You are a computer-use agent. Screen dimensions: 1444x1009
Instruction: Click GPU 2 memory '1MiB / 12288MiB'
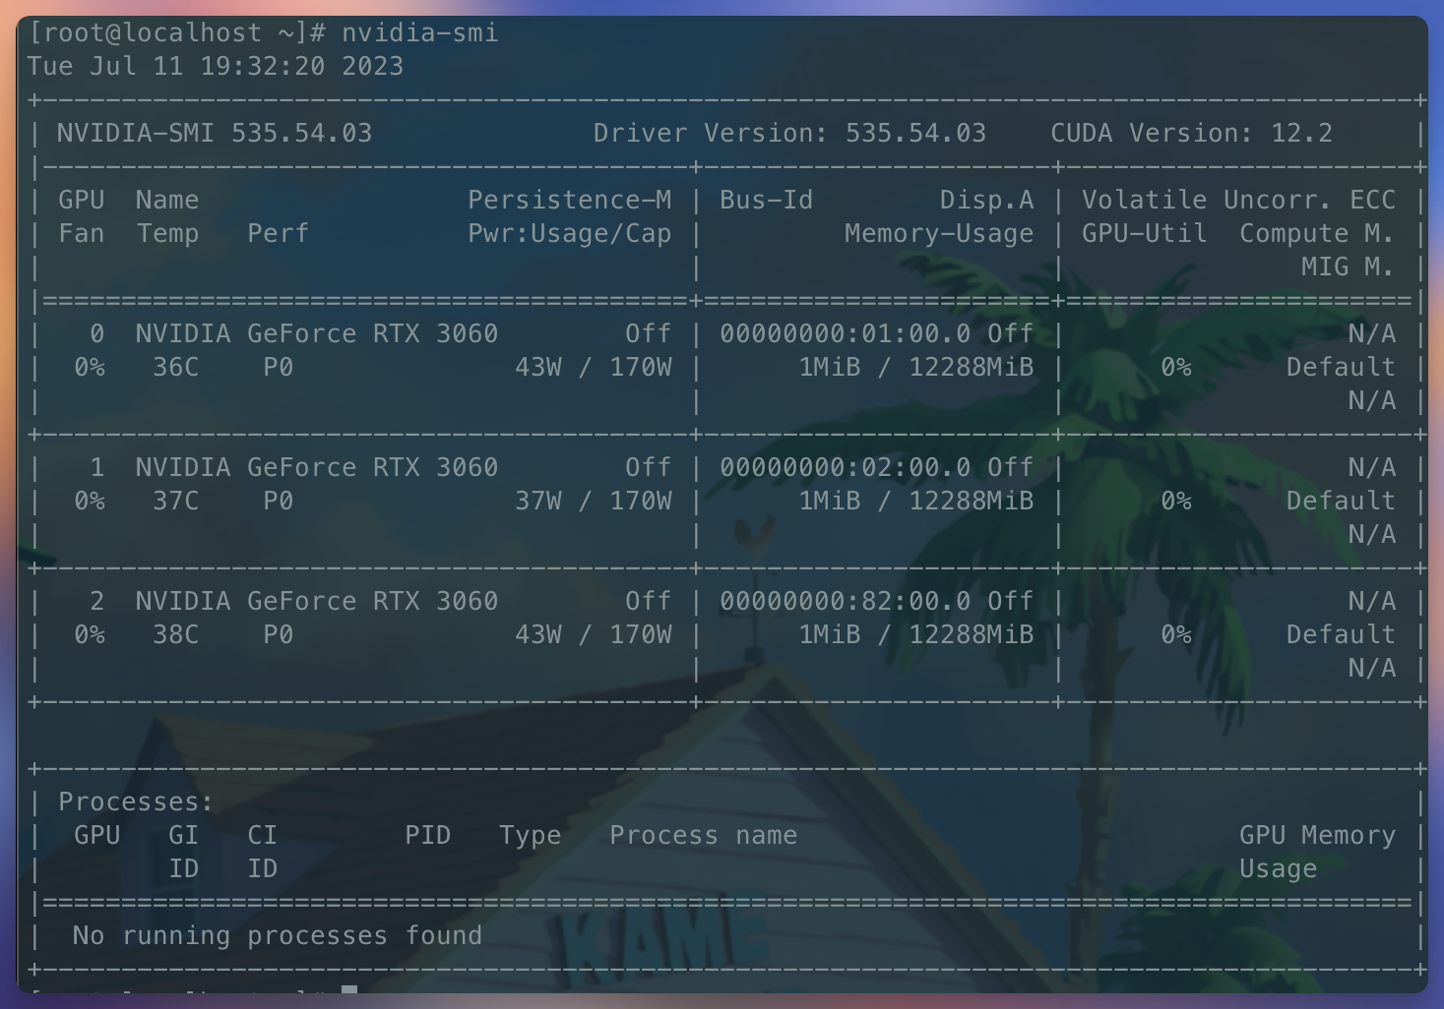916,634
